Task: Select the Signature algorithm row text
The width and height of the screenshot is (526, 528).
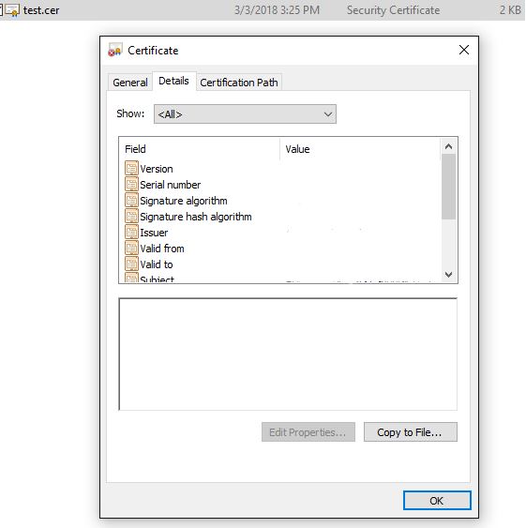Action: coord(184,201)
